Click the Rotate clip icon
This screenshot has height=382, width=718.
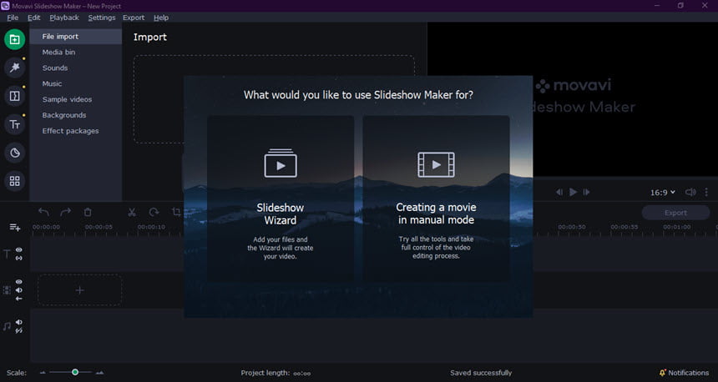click(154, 212)
